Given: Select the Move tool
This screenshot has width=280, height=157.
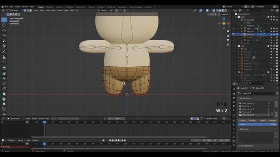Looking at the screenshot, I should point(4,31).
